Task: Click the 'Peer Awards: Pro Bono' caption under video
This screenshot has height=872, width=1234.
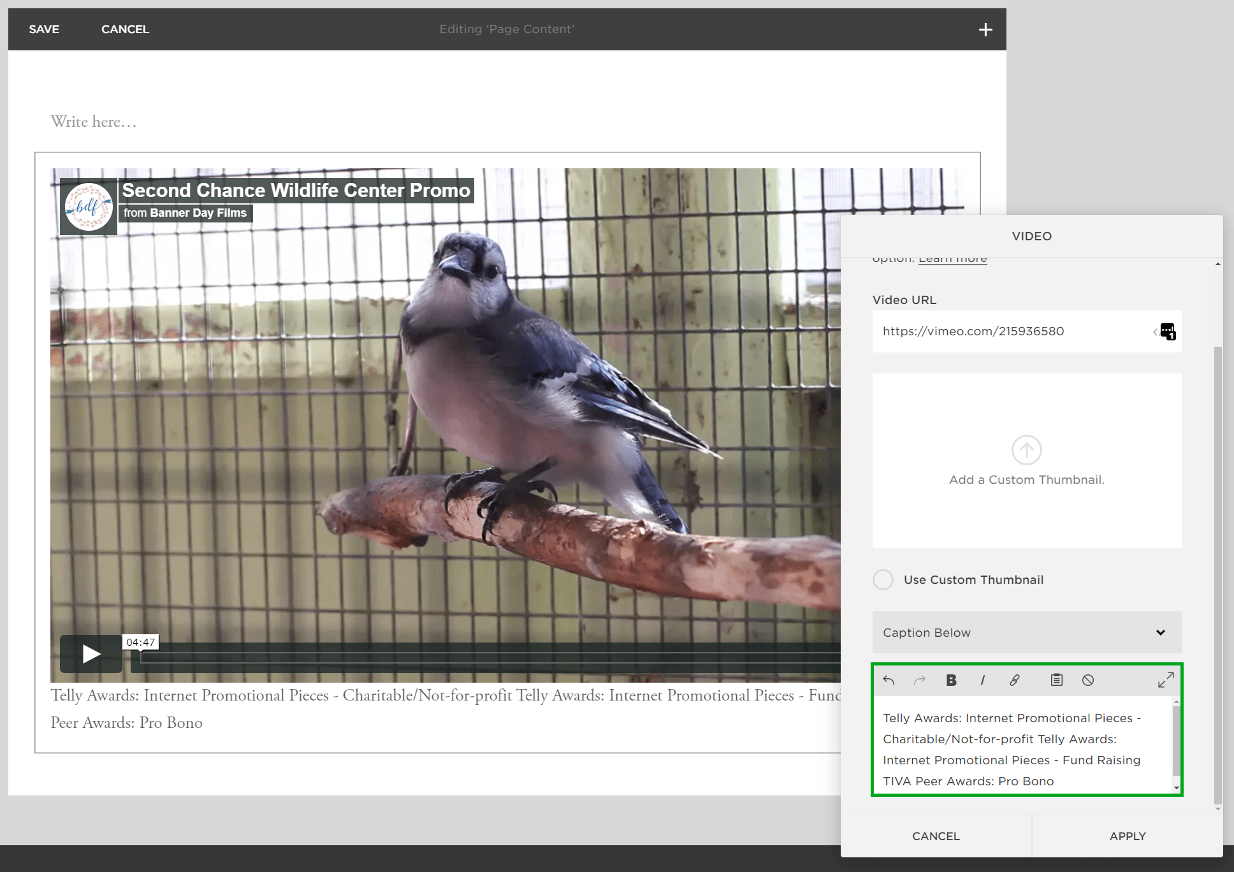Action: [127, 723]
